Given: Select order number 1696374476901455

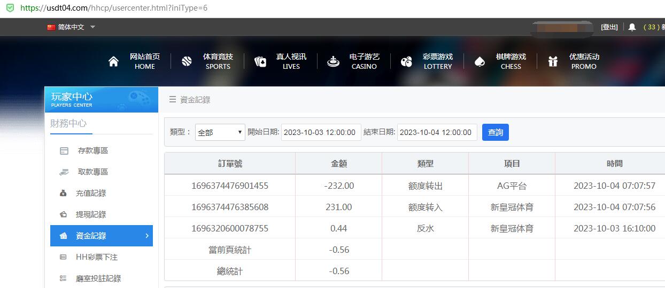Looking at the screenshot, I should pyautogui.click(x=230, y=186).
